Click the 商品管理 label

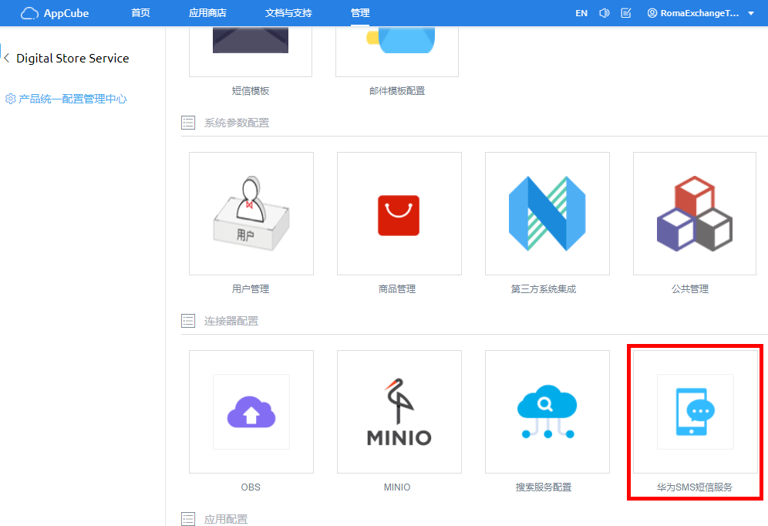(397, 289)
